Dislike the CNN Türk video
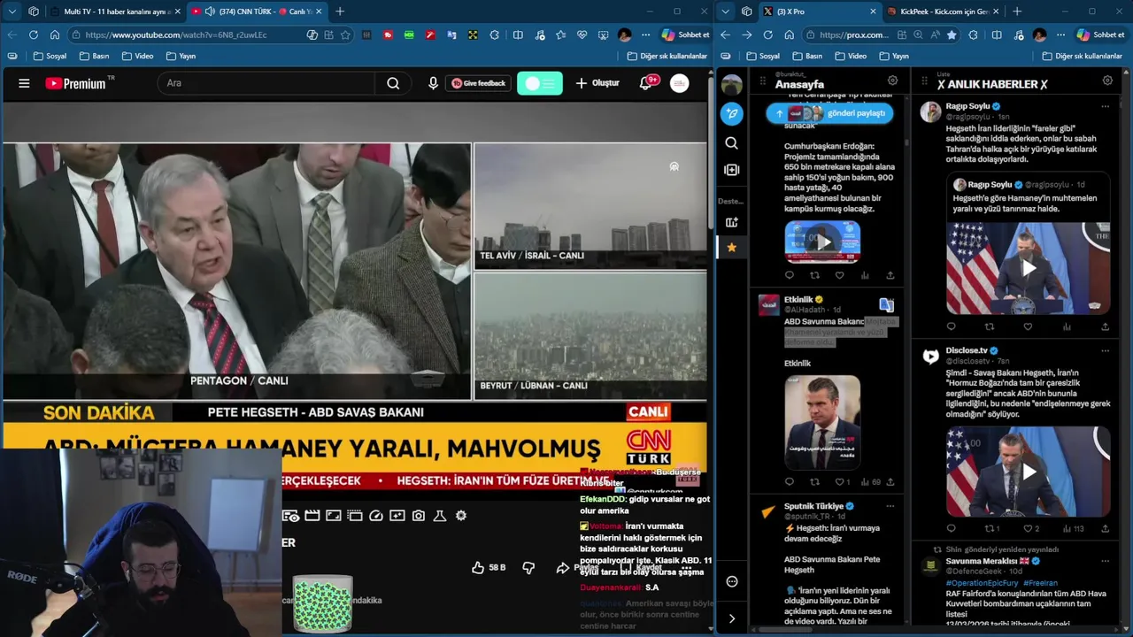This screenshot has height=637, width=1133. 528,567
